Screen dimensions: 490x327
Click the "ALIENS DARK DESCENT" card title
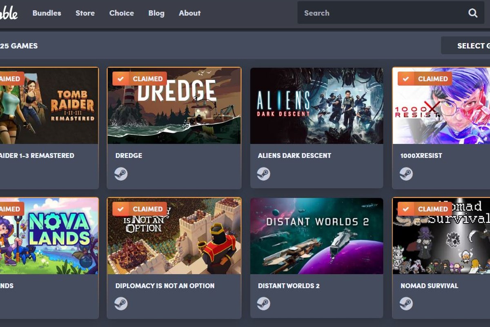(x=294, y=156)
